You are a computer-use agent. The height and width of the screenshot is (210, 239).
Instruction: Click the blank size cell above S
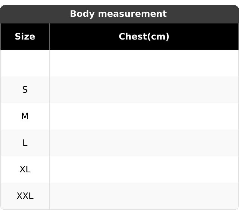(x=25, y=63)
